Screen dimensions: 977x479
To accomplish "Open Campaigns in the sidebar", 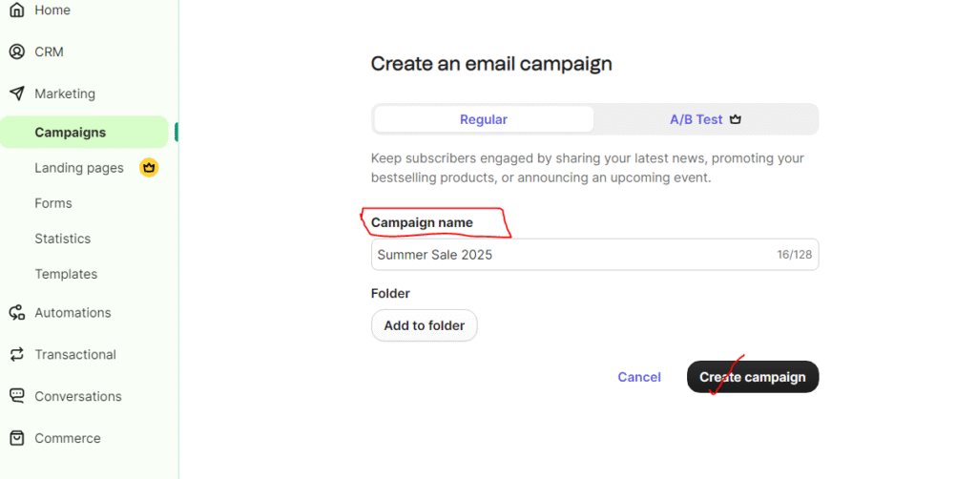I will point(71,133).
